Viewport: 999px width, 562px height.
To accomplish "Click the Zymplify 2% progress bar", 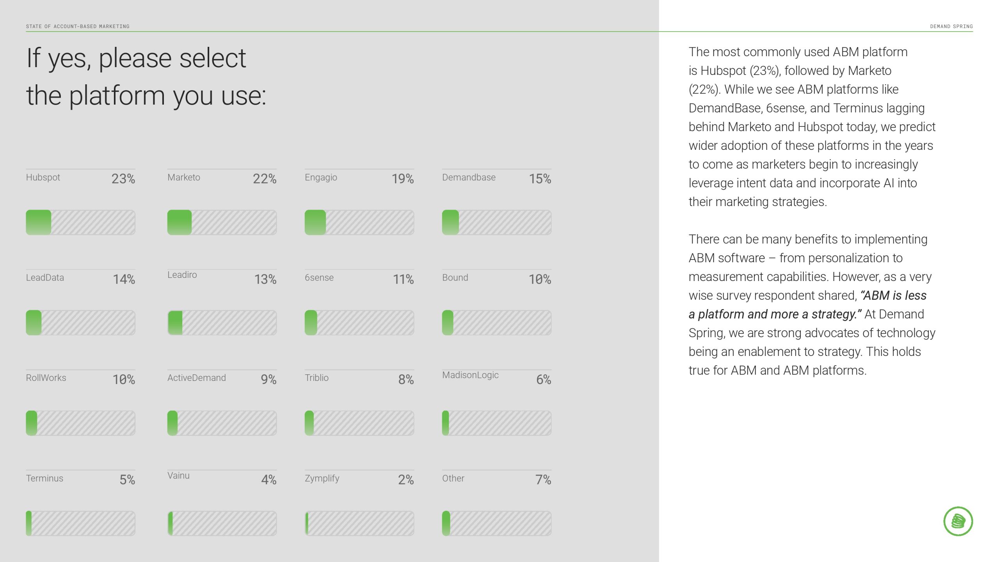I will pyautogui.click(x=359, y=523).
